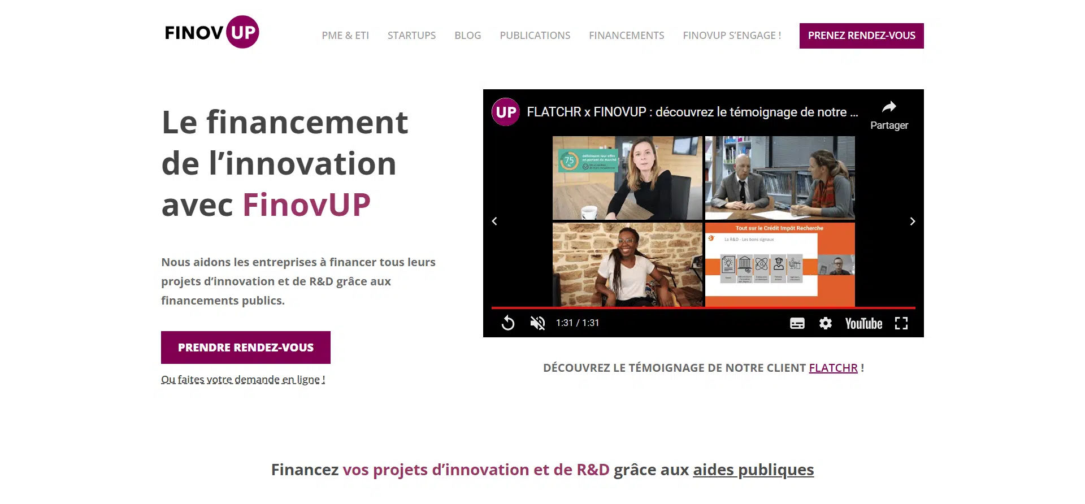Open the video settings gear

(826, 323)
